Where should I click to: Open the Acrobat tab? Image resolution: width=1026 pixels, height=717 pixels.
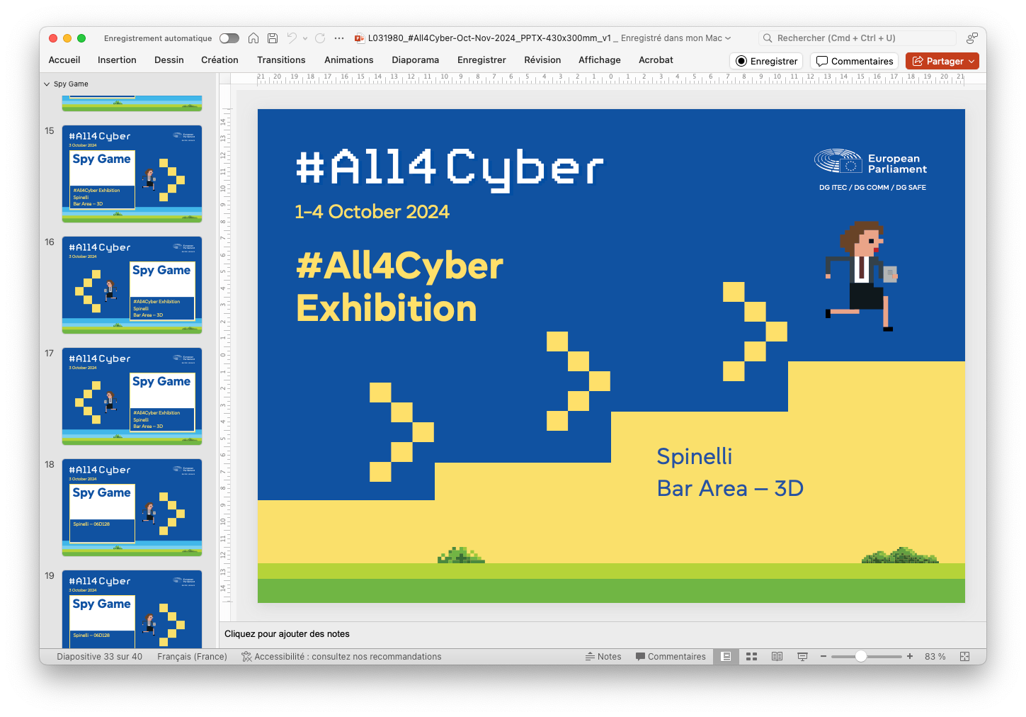(656, 60)
